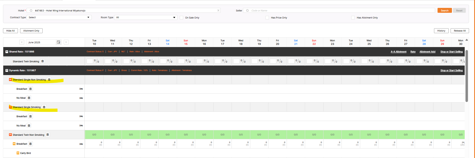Click calendar icon beside Standard Single Non Smoking

49,80
